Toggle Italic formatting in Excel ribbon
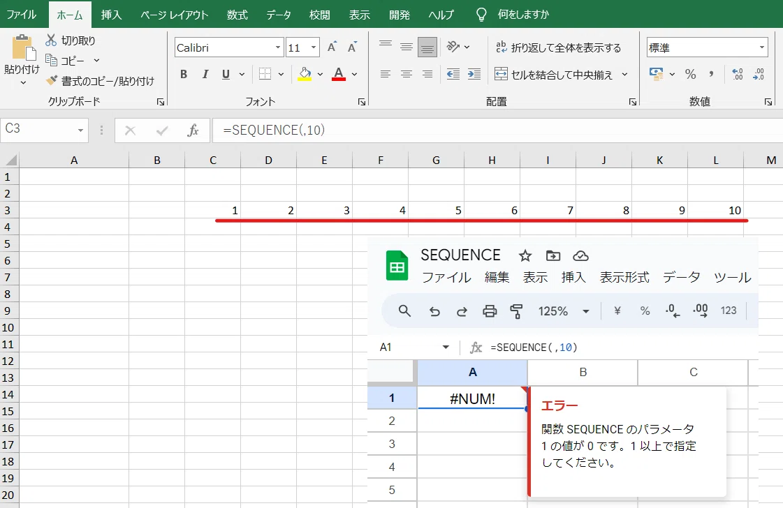The width and height of the screenshot is (783, 508). 205,75
